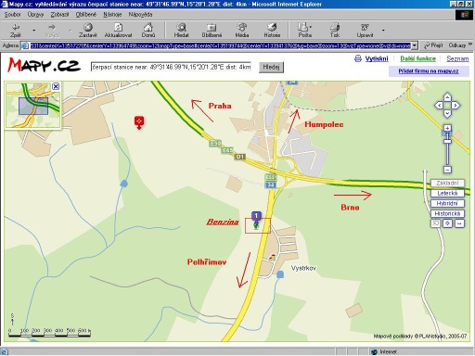Click the Tisk printer toolbar icon

[335, 27]
